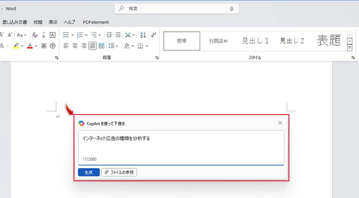Open the PDFelement tab
359x198 pixels.
click(96, 22)
